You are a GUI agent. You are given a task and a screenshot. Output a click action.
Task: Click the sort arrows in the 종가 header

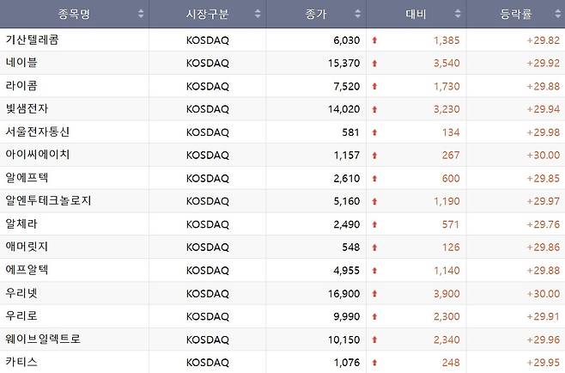click(357, 14)
